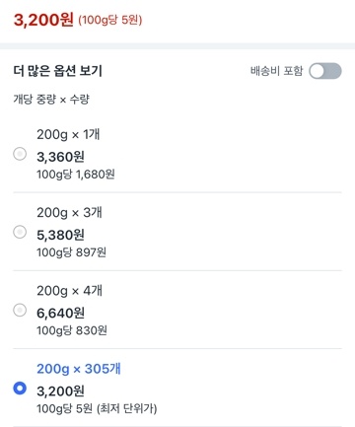Image resolution: width=355 pixels, height=427 pixels.
Task: Click the 3,360원 option price
Action: click(60, 157)
